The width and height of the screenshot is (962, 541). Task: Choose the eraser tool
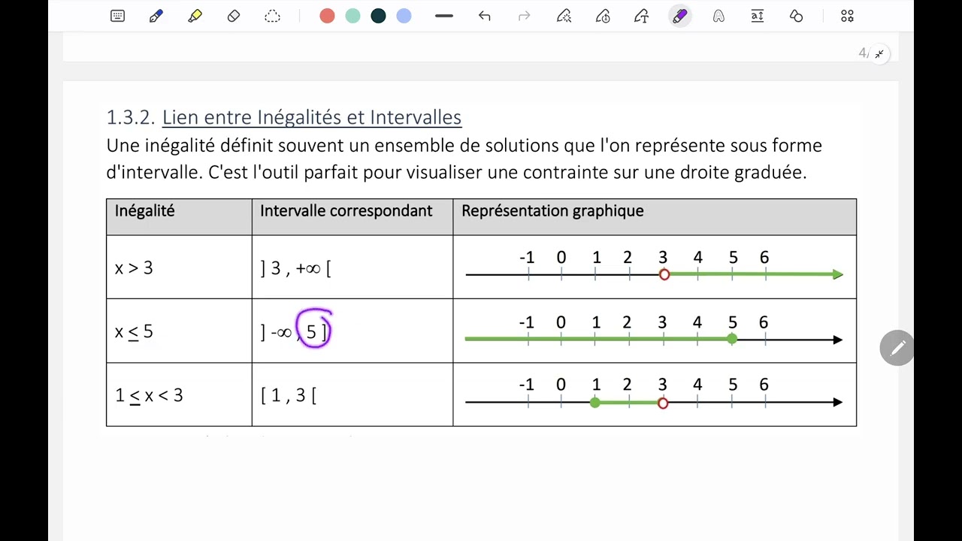pyautogui.click(x=234, y=16)
